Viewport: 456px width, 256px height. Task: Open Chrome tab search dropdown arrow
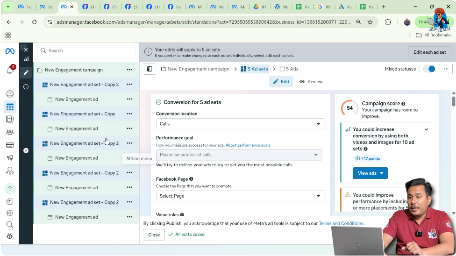click(x=8, y=7)
